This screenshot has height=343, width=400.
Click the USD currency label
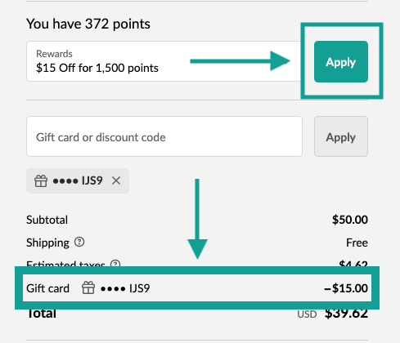[x=307, y=314]
